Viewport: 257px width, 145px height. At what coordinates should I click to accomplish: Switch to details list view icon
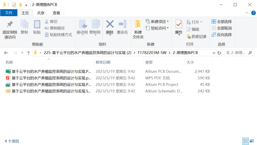click(245, 141)
